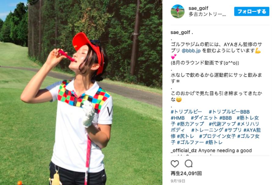Open comments via the speech bubble icon

[189, 164]
